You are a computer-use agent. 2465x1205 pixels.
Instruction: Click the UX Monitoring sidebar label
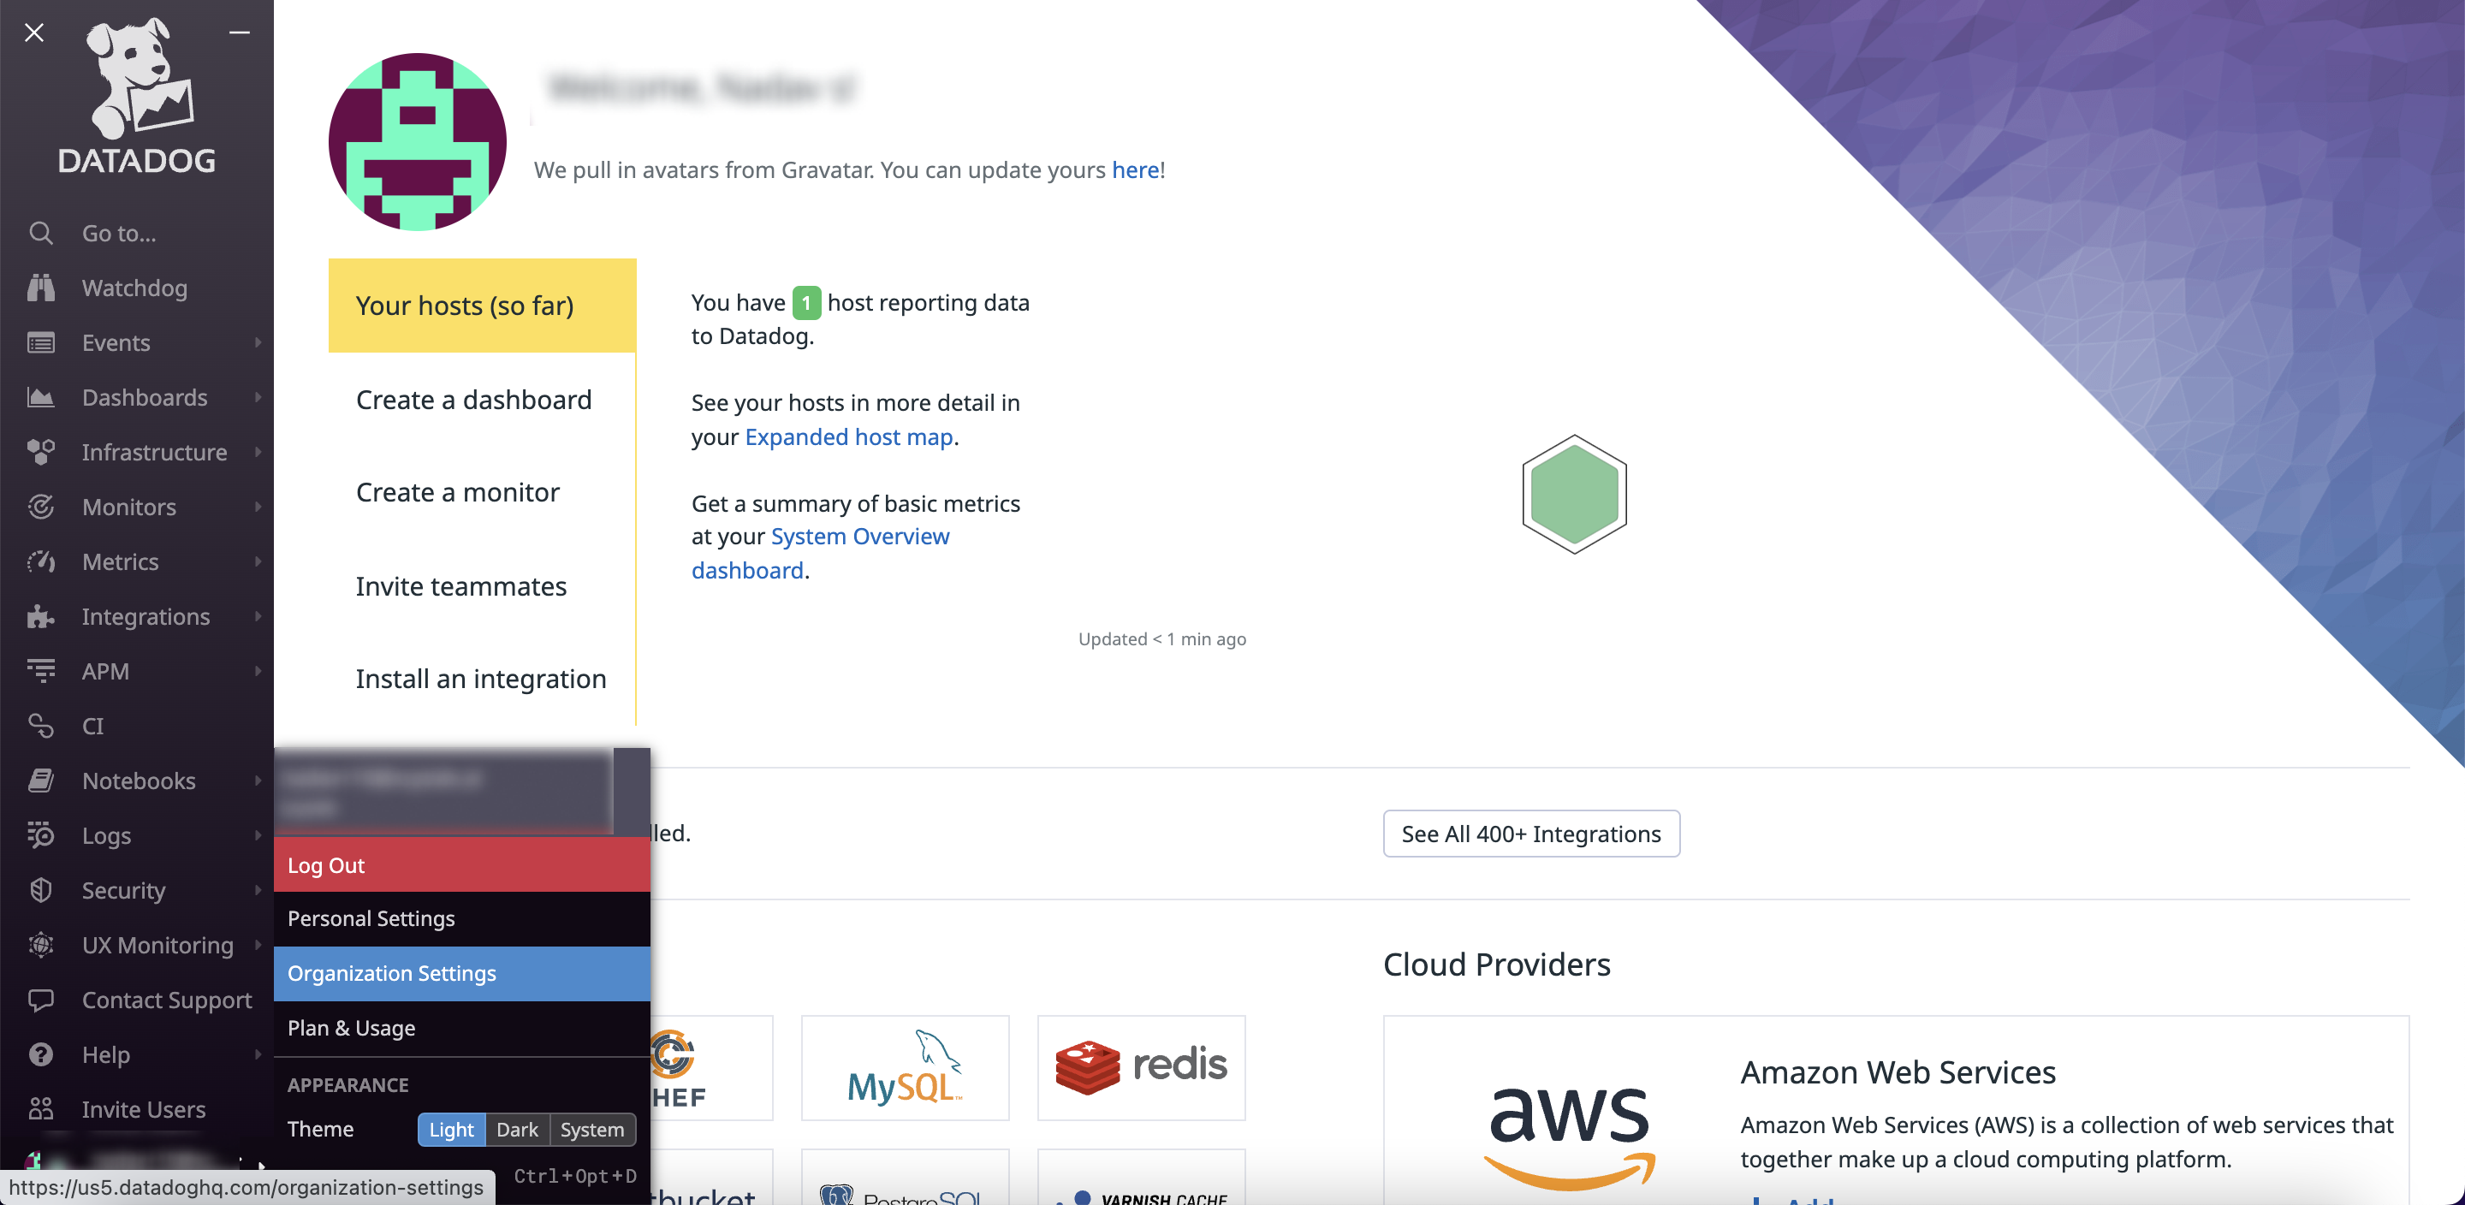pos(157,945)
